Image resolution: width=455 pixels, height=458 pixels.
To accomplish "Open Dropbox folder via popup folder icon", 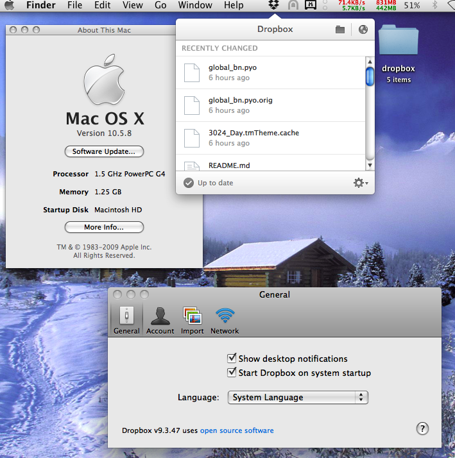I will coord(340,30).
